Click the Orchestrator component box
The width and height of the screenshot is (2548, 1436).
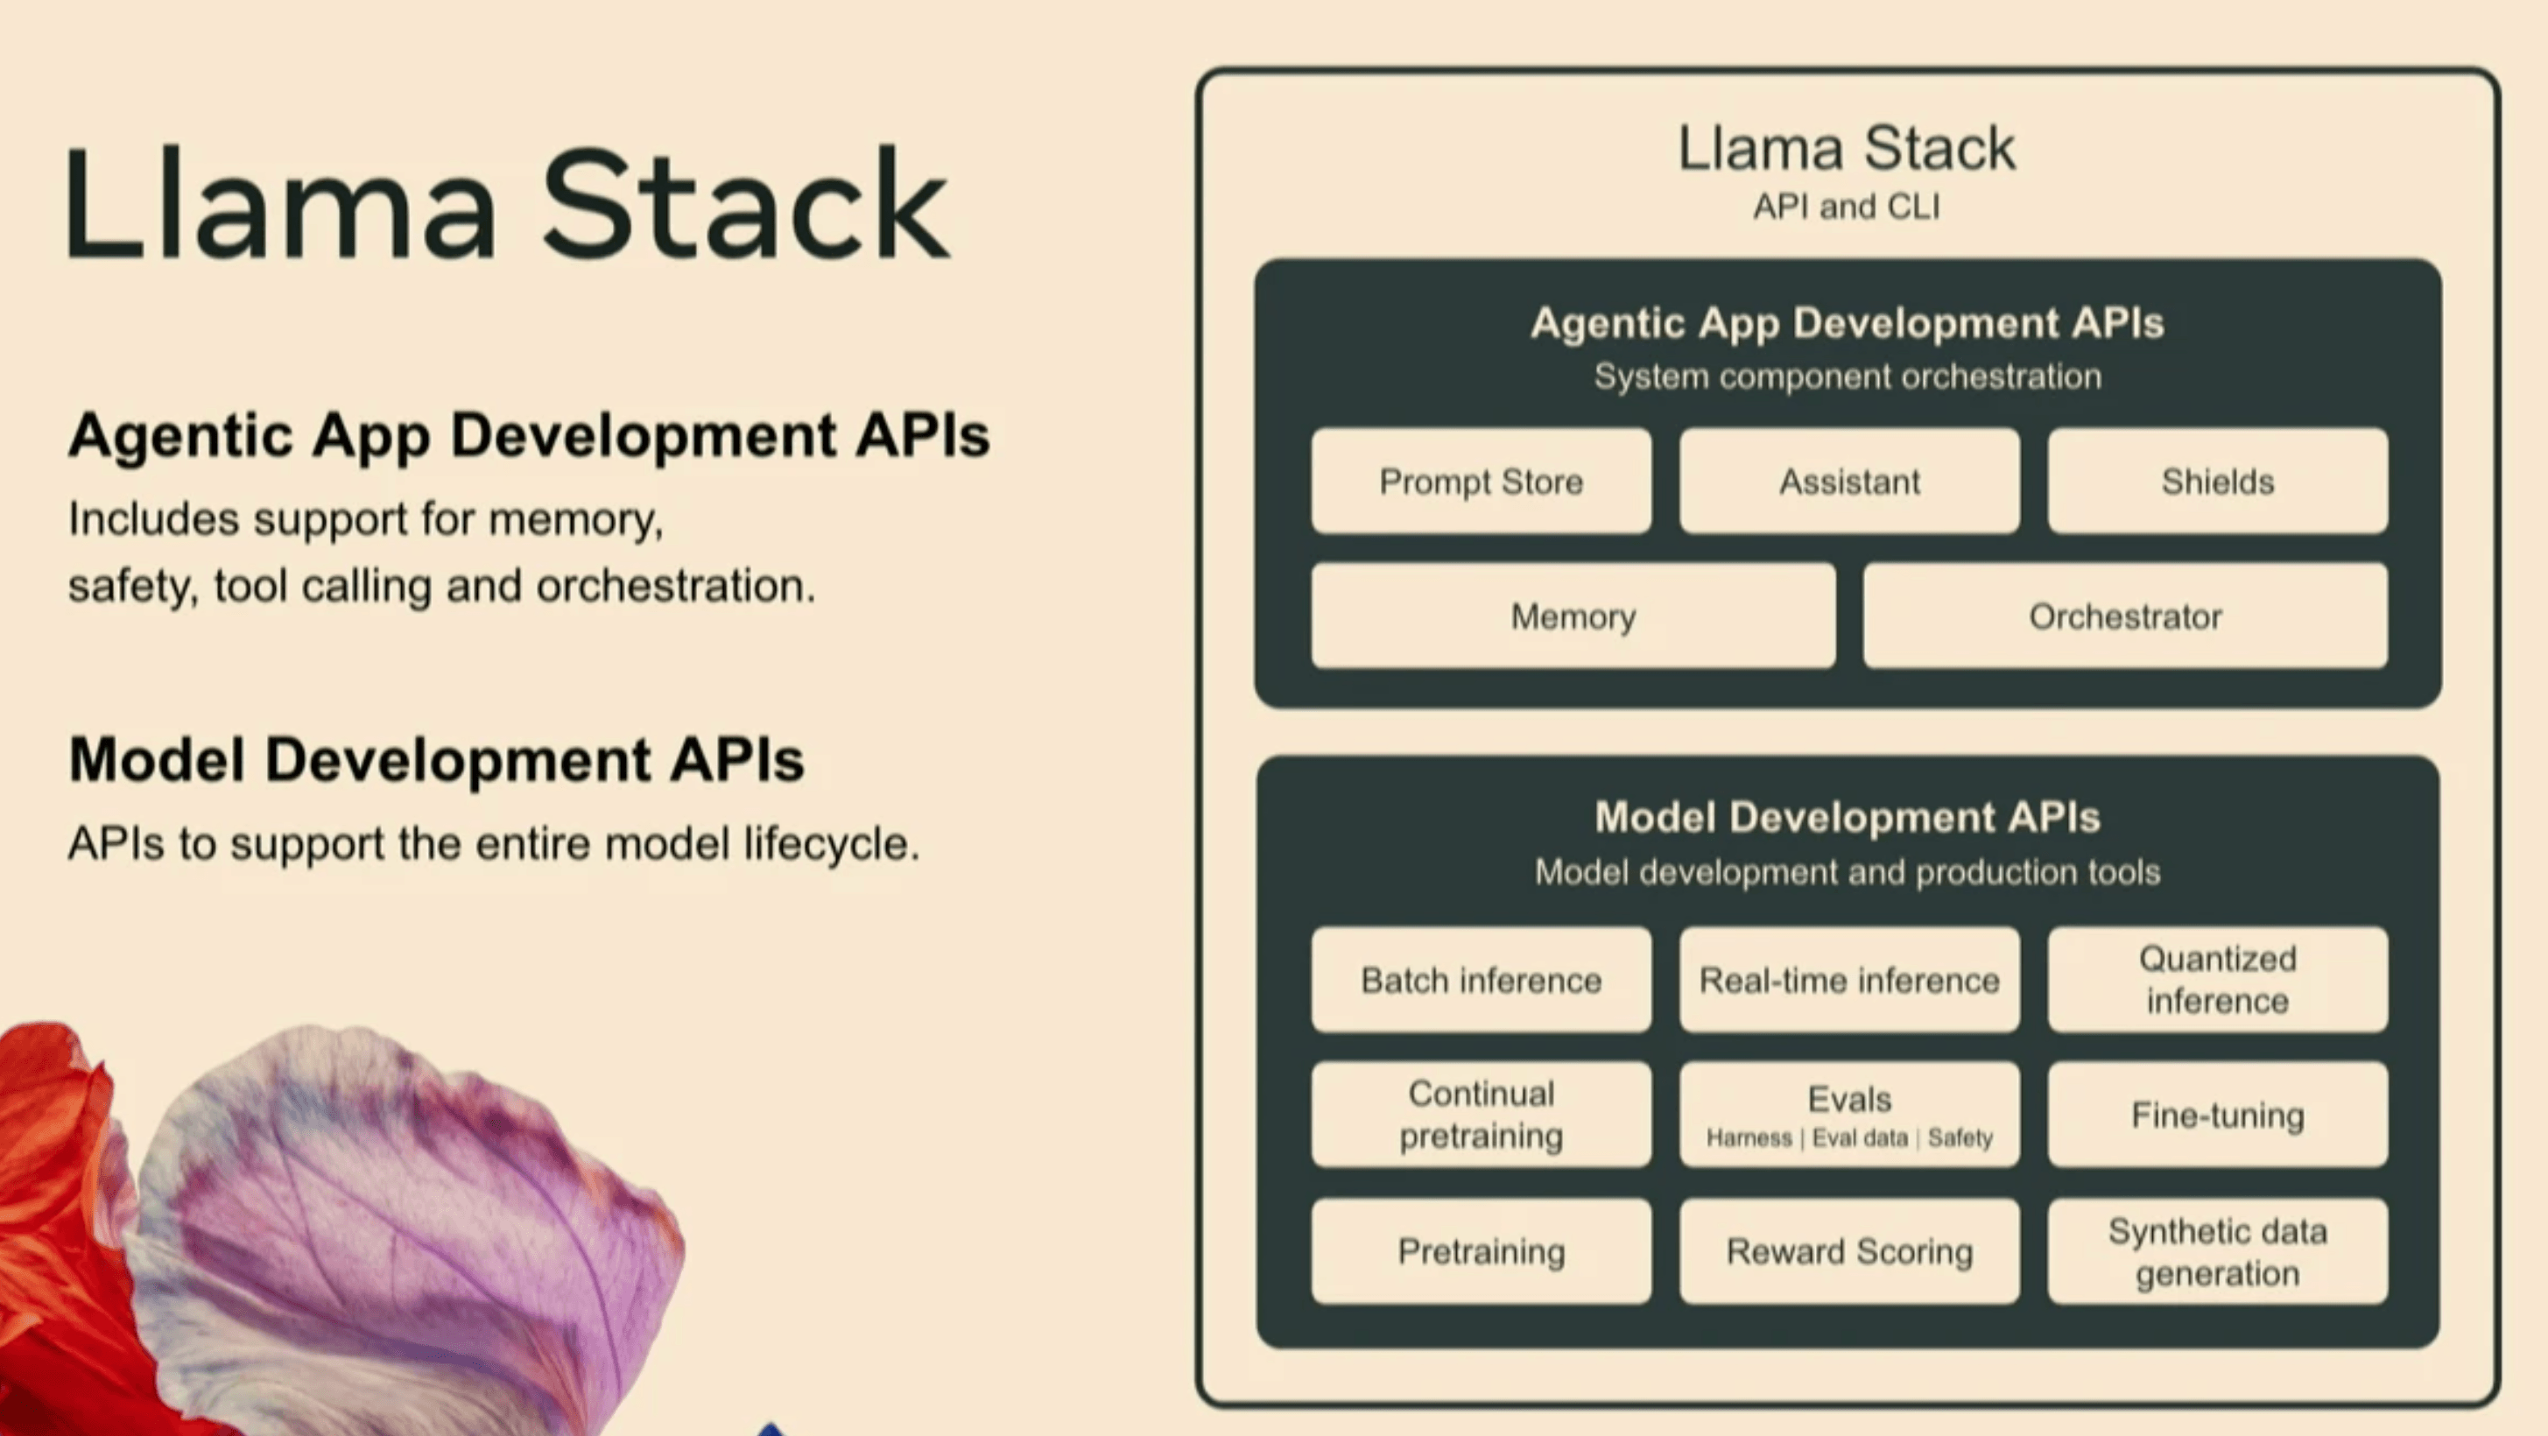[x=2121, y=616]
